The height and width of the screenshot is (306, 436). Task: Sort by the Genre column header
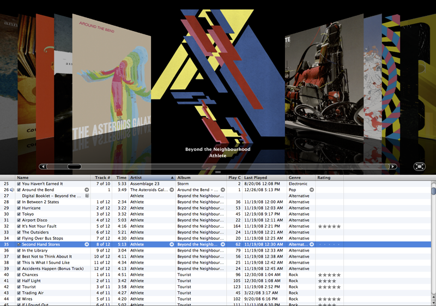pyautogui.click(x=301, y=178)
